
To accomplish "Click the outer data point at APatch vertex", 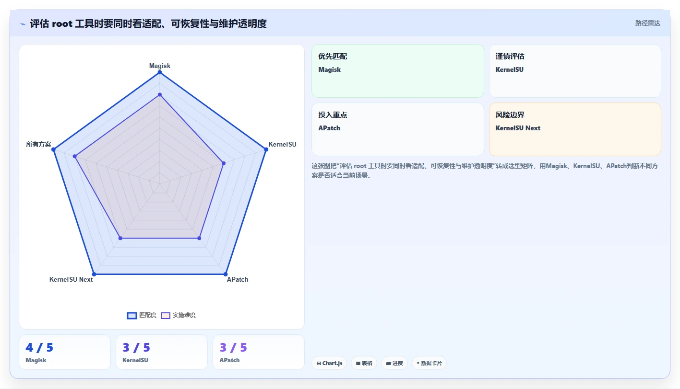I will [226, 274].
